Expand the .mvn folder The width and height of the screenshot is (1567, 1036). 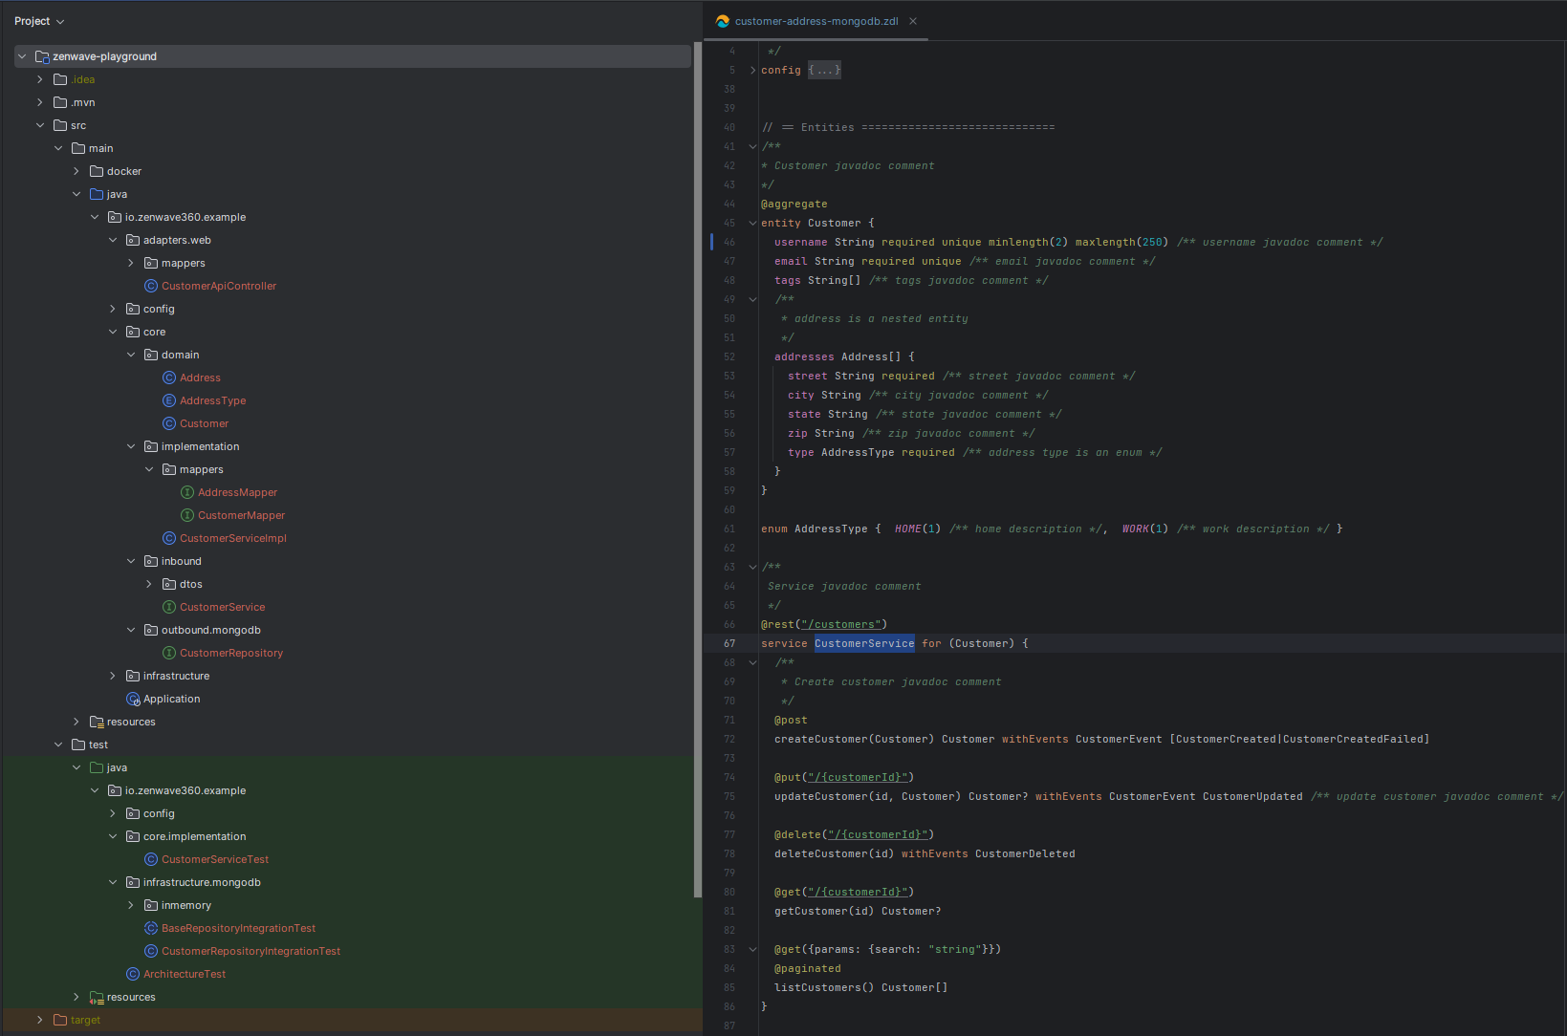(40, 102)
